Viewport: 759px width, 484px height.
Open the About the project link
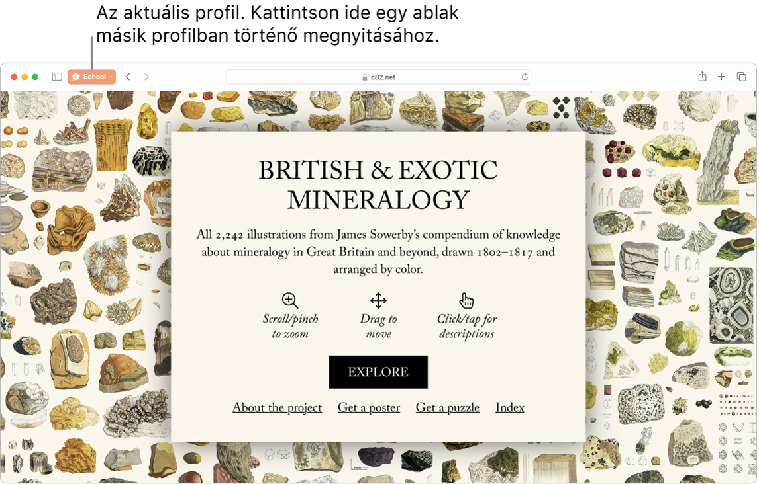277,407
